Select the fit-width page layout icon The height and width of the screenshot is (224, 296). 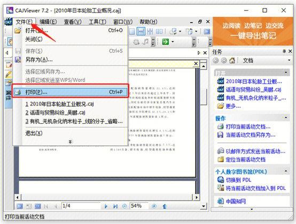141,31
